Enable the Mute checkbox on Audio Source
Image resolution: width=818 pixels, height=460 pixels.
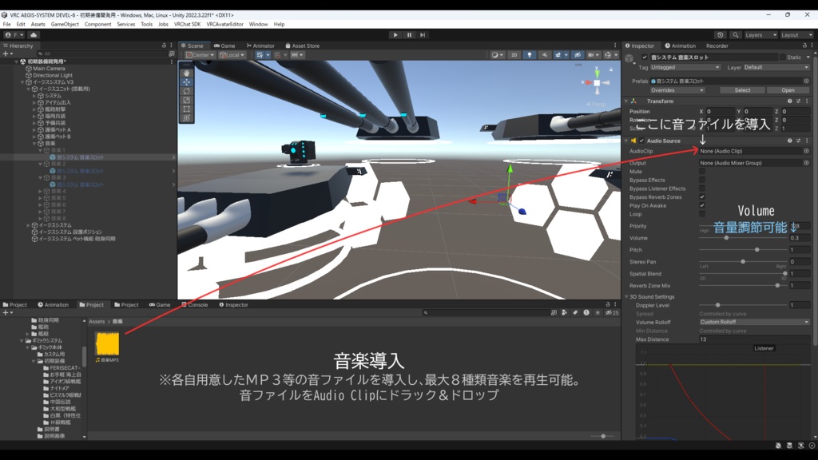click(701, 172)
